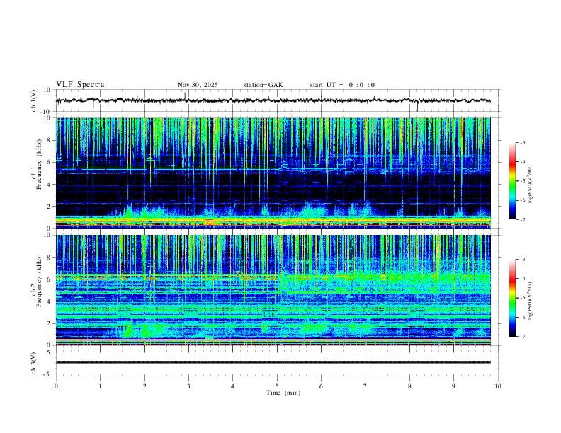Viewport: 561px width, 433px height.
Task: Click the "-7" tick on ch.1 color bar
Action: coord(523,219)
